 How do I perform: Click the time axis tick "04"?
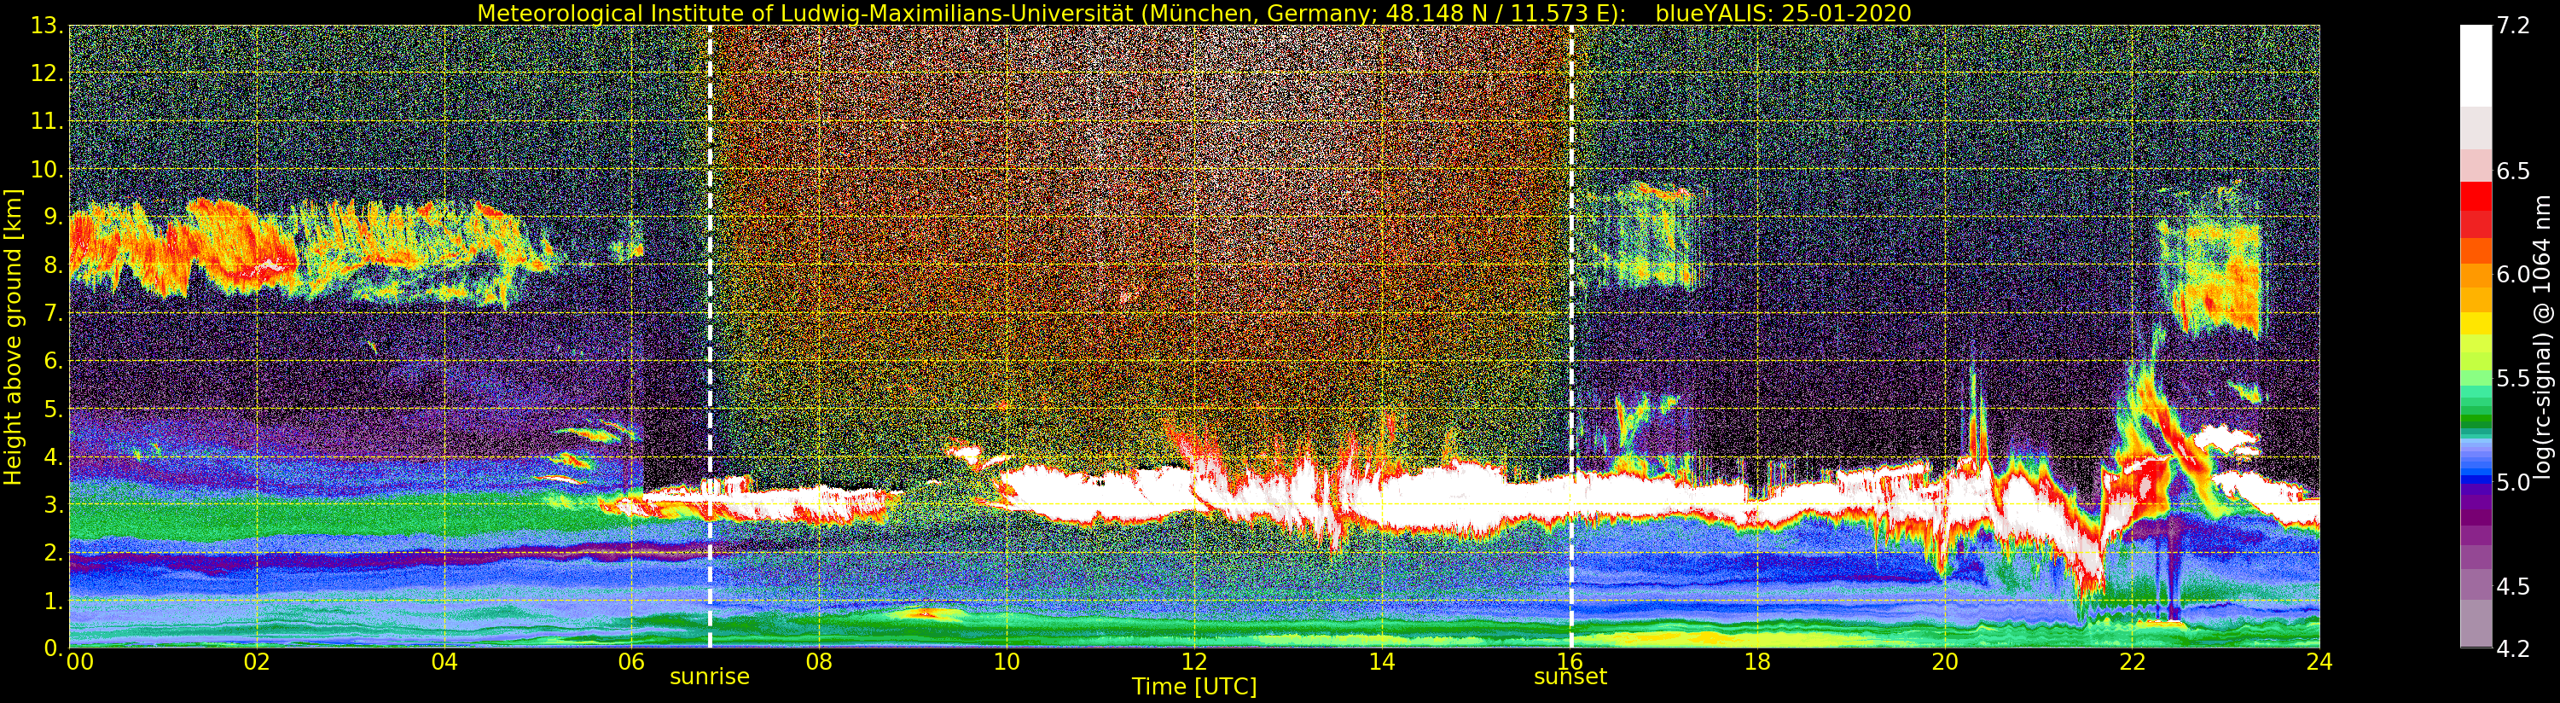(x=444, y=661)
